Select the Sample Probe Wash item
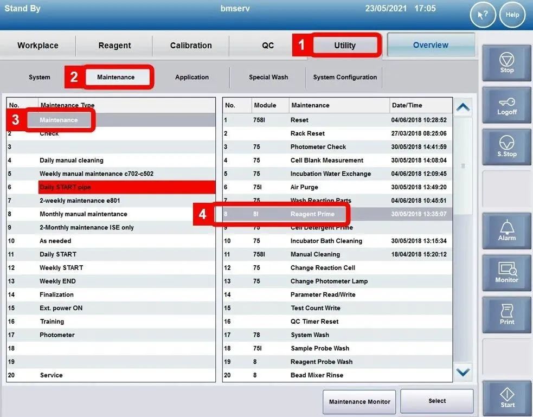This screenshot has width=533, height=417. (x=338, y=348)
